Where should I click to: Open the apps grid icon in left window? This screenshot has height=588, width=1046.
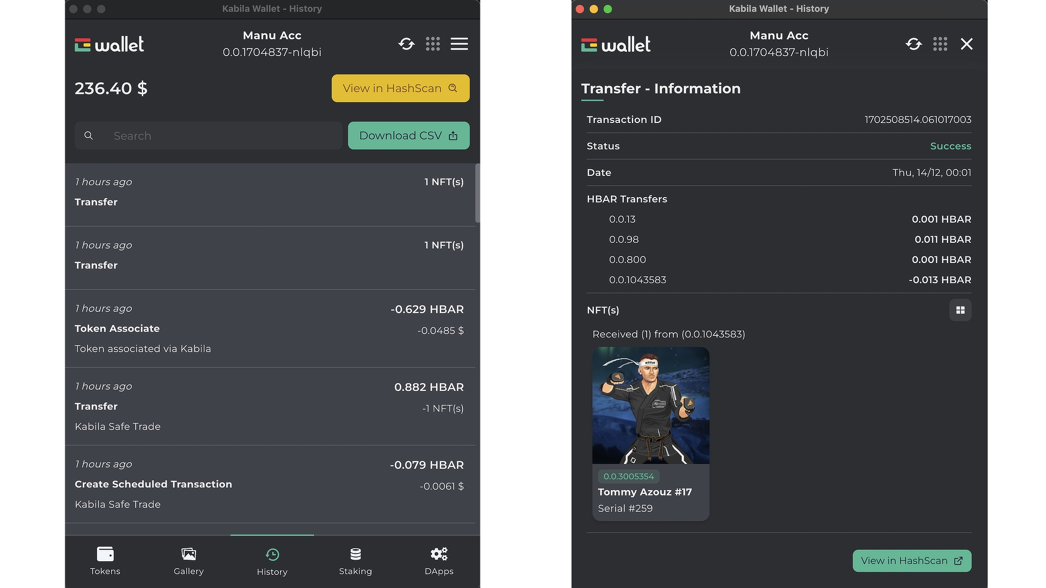[433, 44]
